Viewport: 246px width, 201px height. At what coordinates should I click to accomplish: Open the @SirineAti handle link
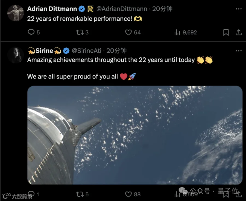pos(86,51)
